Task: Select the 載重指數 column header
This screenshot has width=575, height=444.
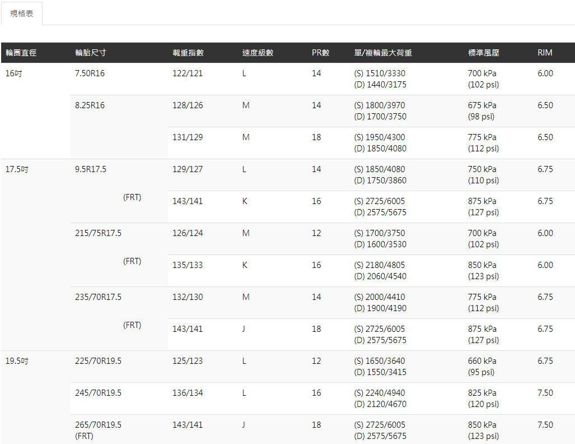Action: point(188,53)
